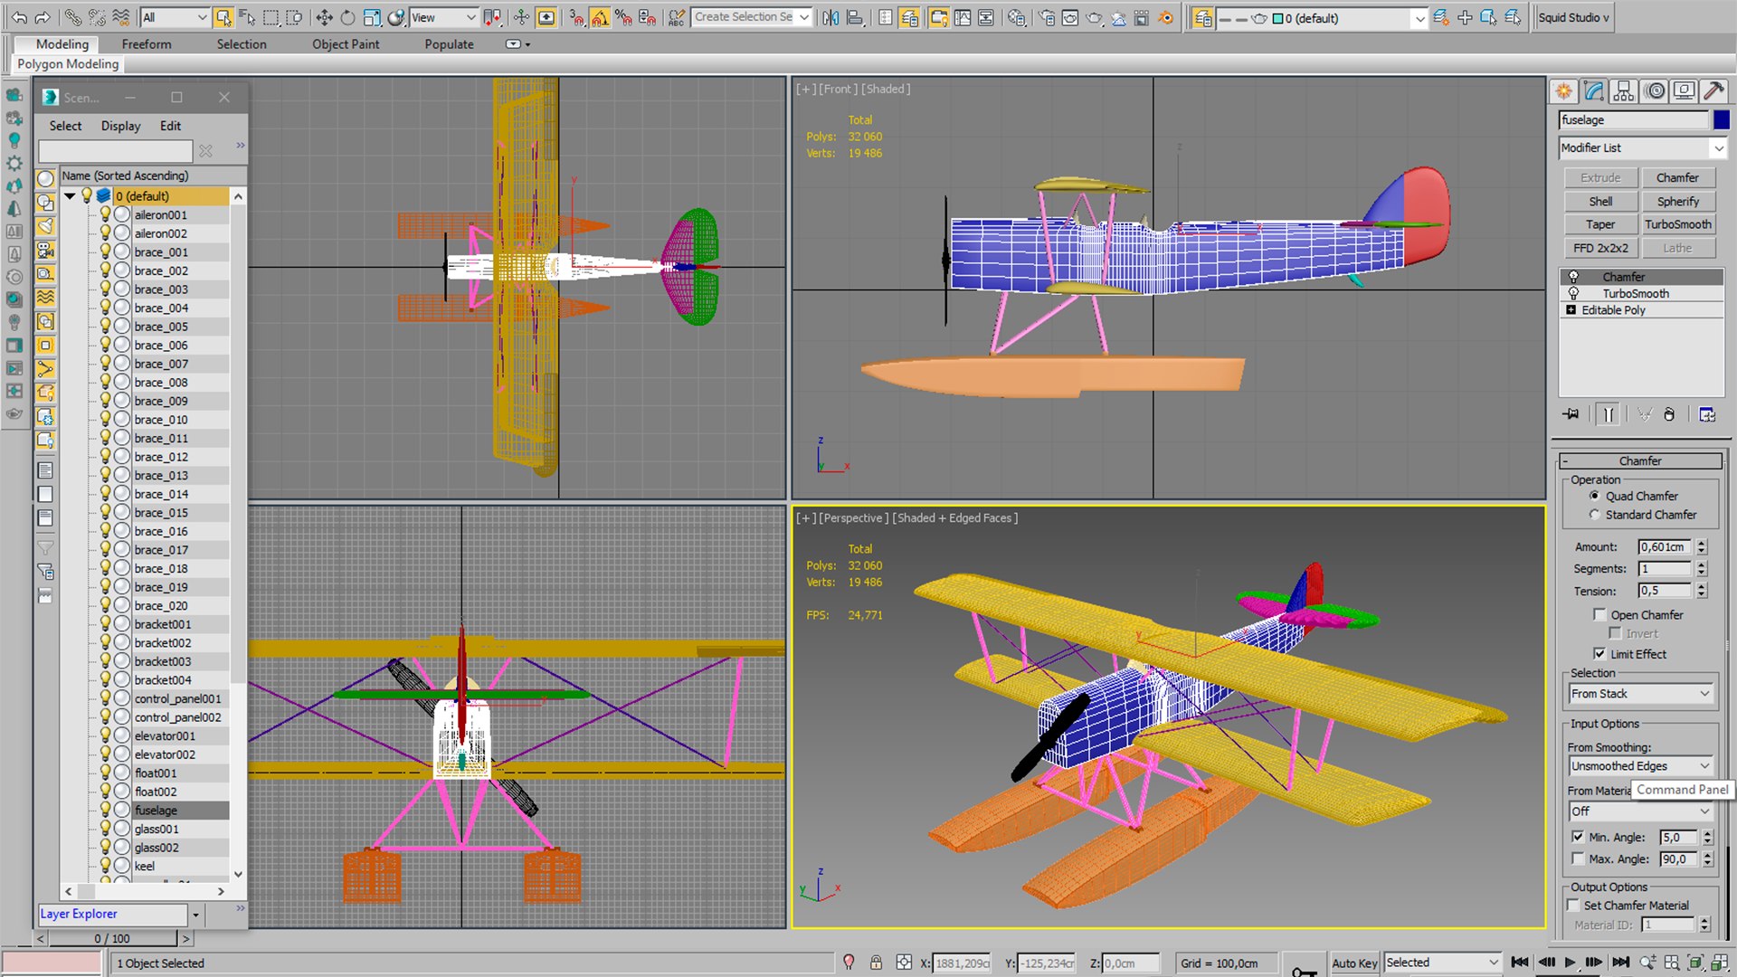
Task: Collapse the 0 (default) layer tree
Action: click(x=70, y=195)
